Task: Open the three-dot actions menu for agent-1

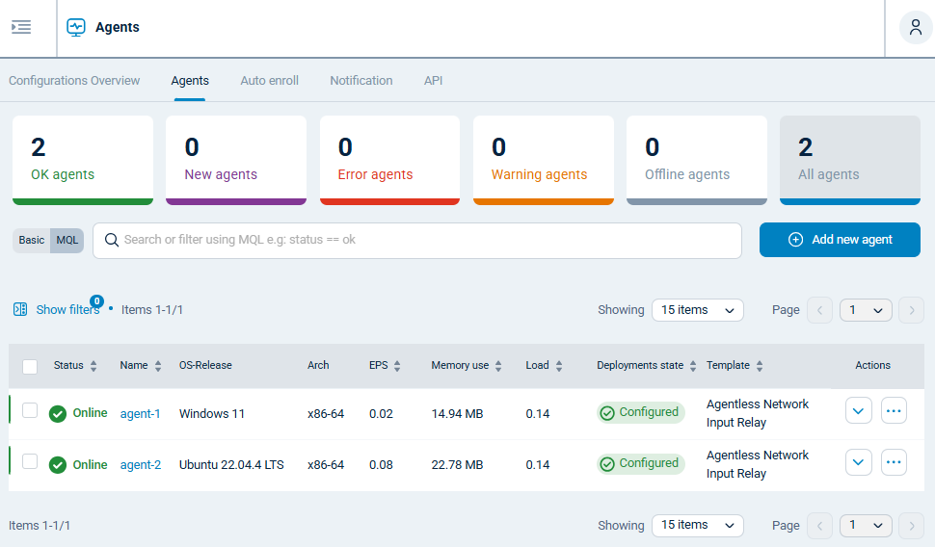Action: pos(894,411)
